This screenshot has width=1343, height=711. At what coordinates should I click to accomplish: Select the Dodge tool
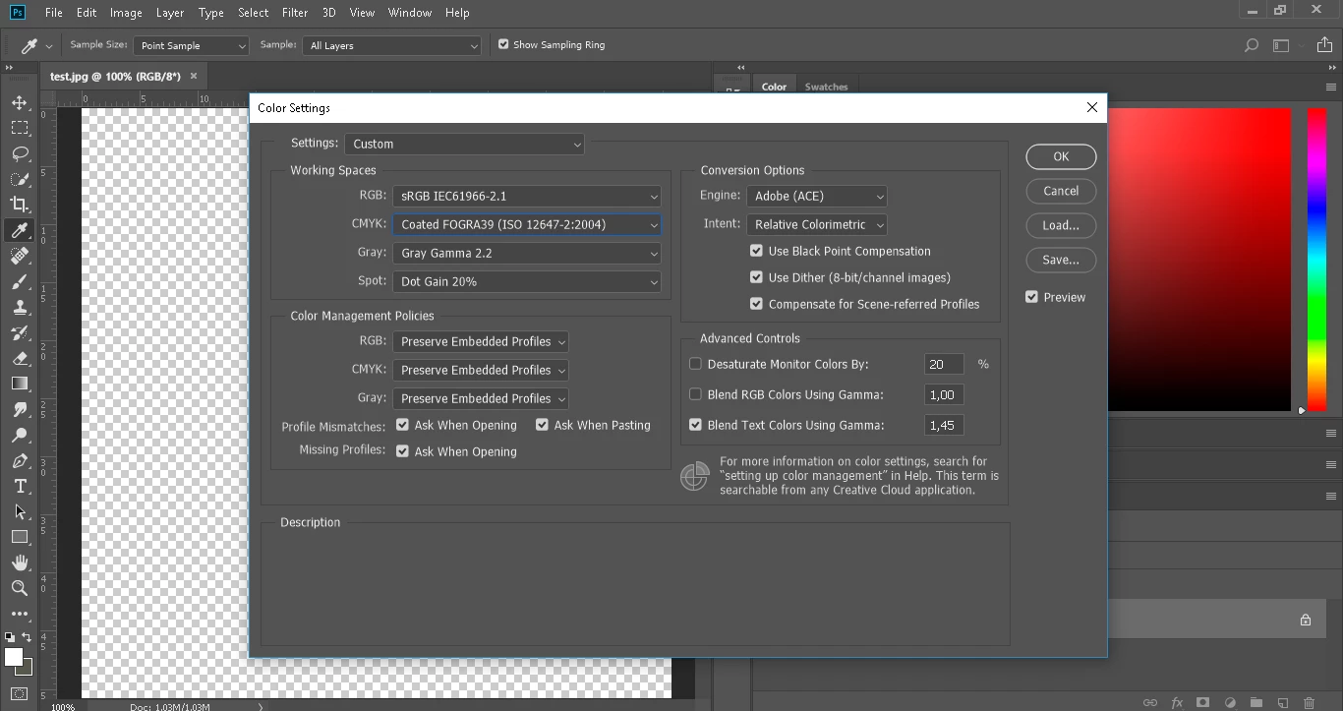click(20, 435)
